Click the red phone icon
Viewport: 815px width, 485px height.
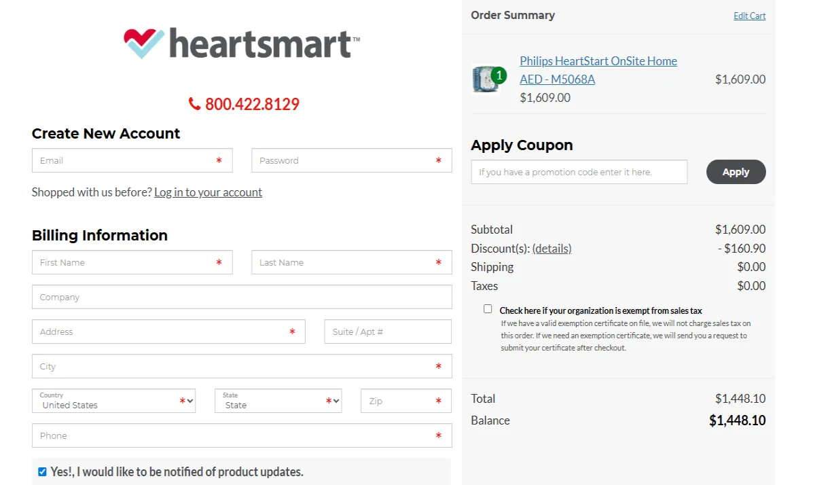pos(194,104)
